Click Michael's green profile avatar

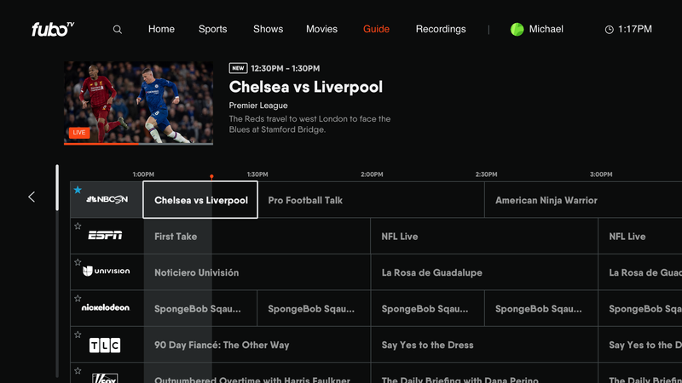click(517, 30)
